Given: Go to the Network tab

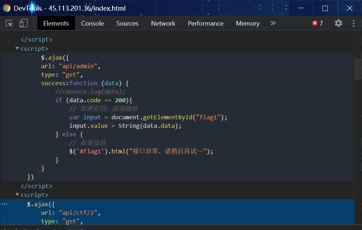Looking at the screenshot, I should click(163, 23).
